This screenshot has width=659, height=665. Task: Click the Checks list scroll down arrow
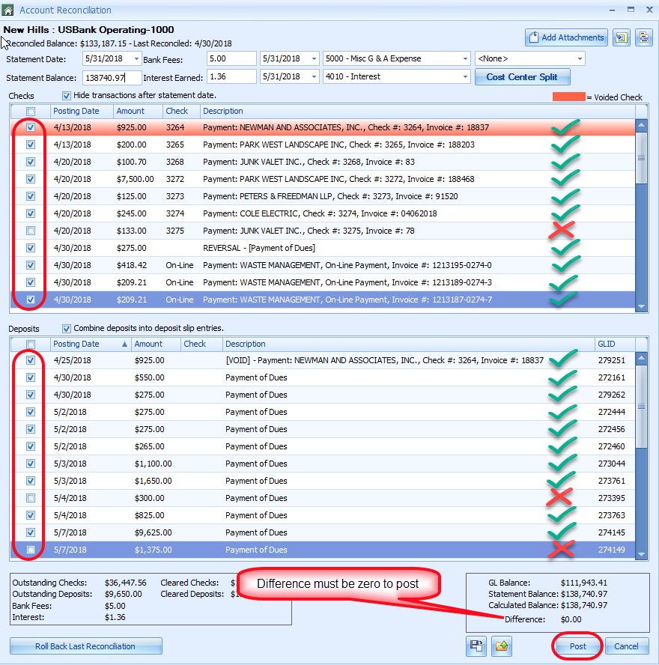[x=642, y=306]
